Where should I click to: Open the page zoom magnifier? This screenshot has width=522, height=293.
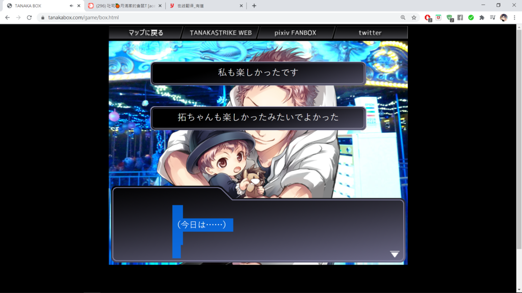click(x=403, y=18)
